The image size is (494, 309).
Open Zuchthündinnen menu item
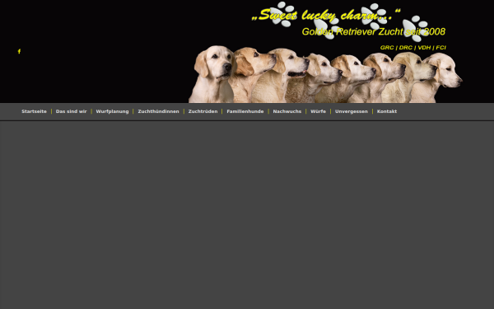pos(158,111)
